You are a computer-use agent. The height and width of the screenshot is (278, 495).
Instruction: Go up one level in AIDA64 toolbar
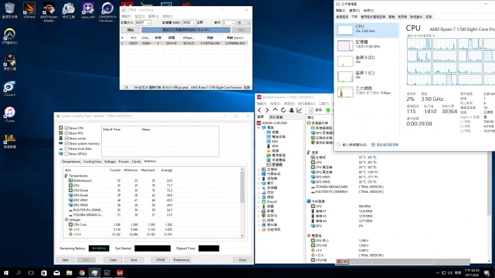275,110
